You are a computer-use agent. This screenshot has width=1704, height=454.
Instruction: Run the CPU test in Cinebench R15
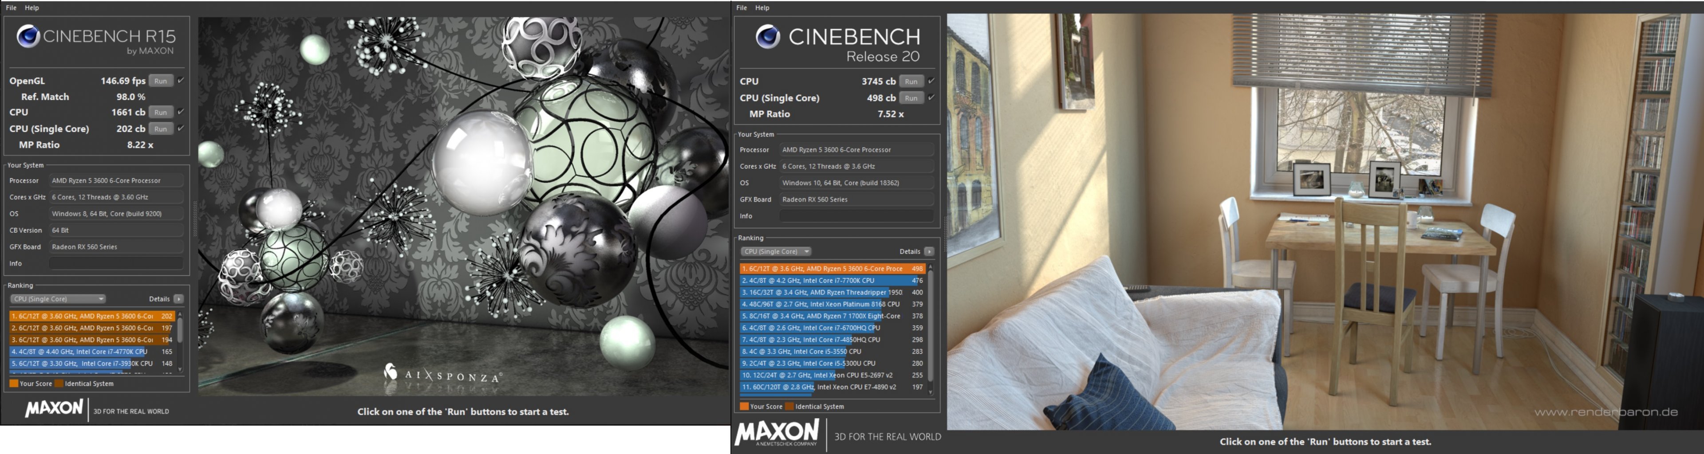point(161,112)
